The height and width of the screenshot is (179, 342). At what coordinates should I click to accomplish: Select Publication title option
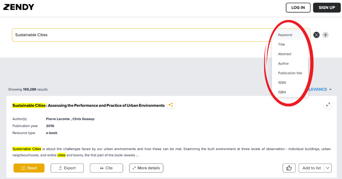[290, 73]
